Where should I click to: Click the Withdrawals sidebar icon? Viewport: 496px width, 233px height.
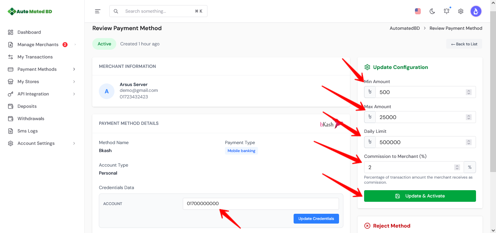(x=10, y=118)
